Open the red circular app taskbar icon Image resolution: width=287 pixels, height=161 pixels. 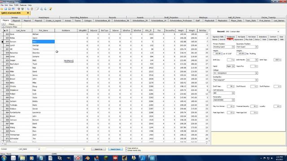[78, 158]
